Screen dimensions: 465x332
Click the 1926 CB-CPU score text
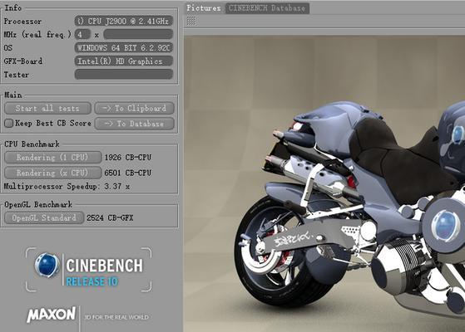coord(128,158)
